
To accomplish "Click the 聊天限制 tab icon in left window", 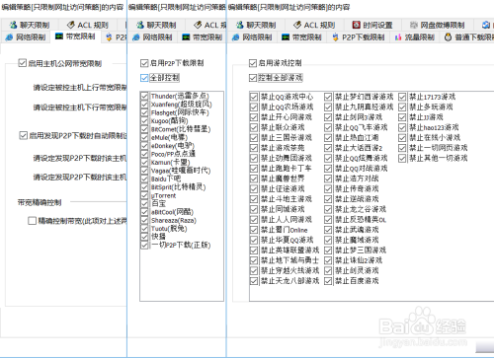I will (x=13, y=25).
